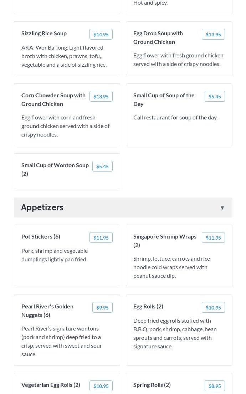Select Sizzling Rice Soup $14.95 price

101,35
